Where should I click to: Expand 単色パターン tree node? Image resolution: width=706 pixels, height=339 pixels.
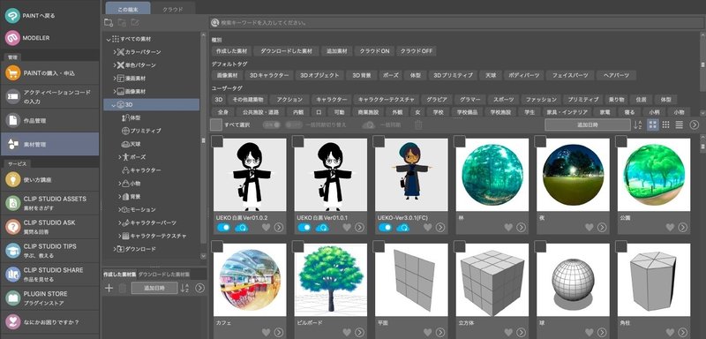point(115,65)
